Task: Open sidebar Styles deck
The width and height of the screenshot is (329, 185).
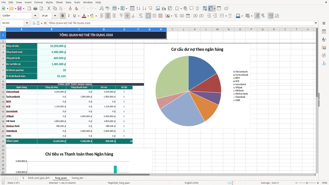Action: (324, 39)
